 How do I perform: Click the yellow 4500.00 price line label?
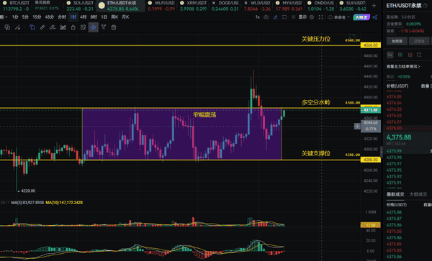[x=371, y=45]
